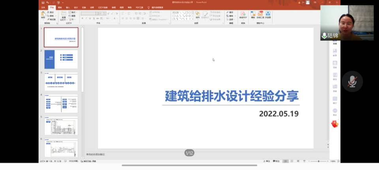The height and width of the screenshot is (170, 379).
Task: Click the slide title text 建筑给排水设计经验分享
Action: click(231, 96)
